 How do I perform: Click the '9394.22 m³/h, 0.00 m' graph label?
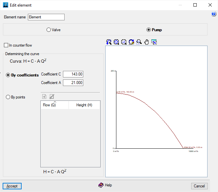[193, 147]
